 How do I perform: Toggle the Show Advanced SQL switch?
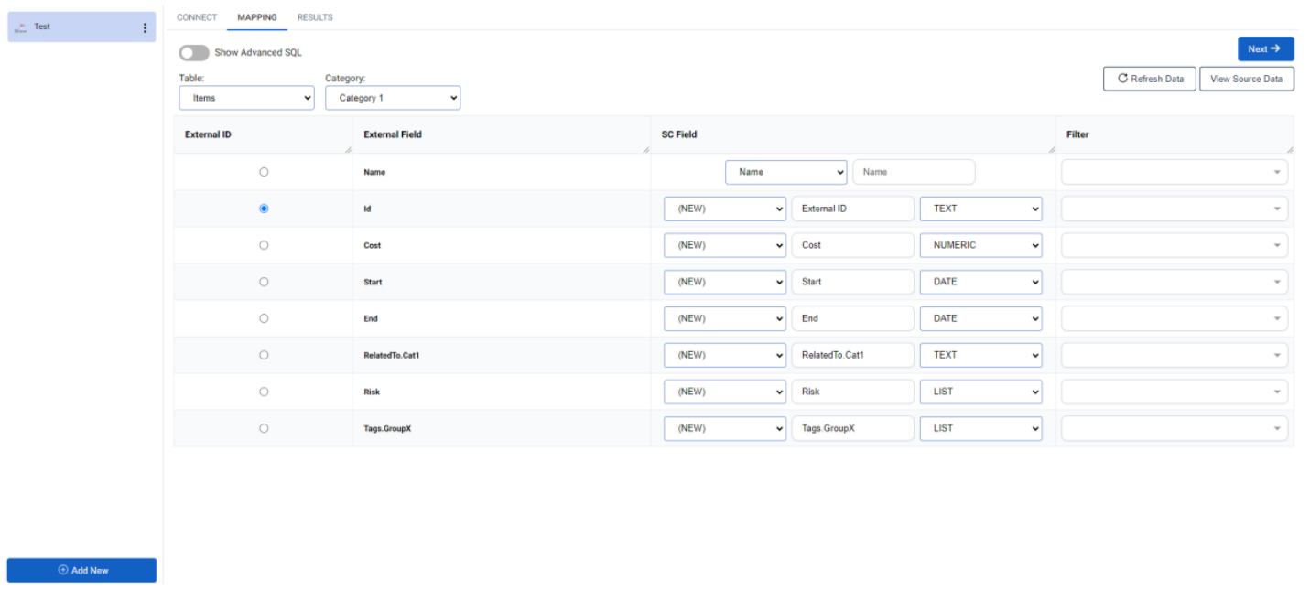(194, 53)
